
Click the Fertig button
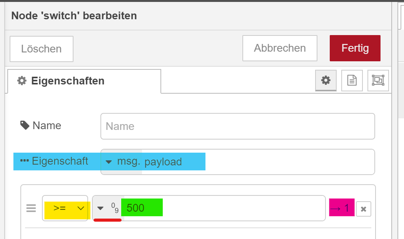pyautogui.click(x=355, y=48)
